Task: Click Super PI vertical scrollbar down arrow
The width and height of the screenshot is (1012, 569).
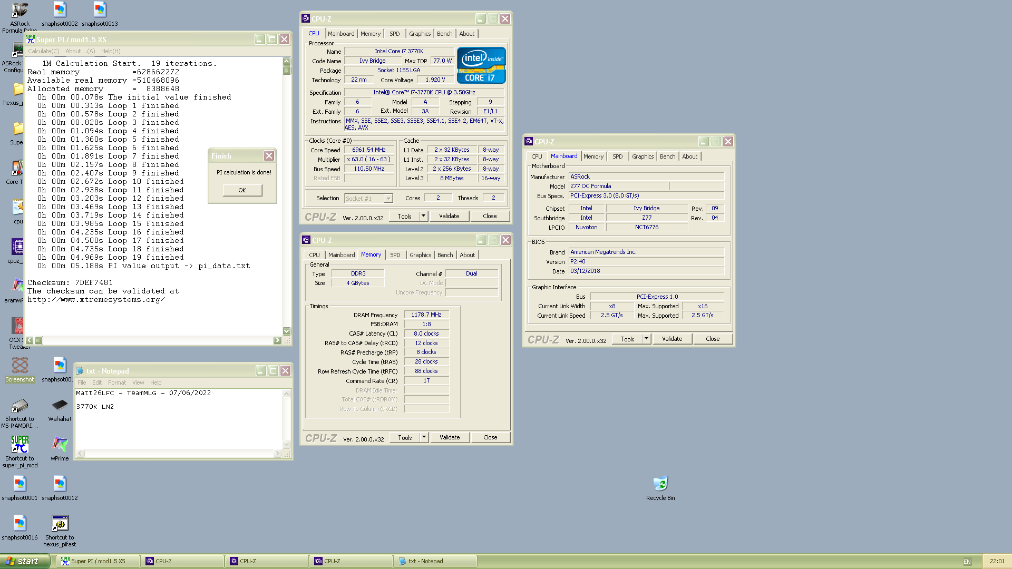Action: pyautogui.click(x=287, y=331)
